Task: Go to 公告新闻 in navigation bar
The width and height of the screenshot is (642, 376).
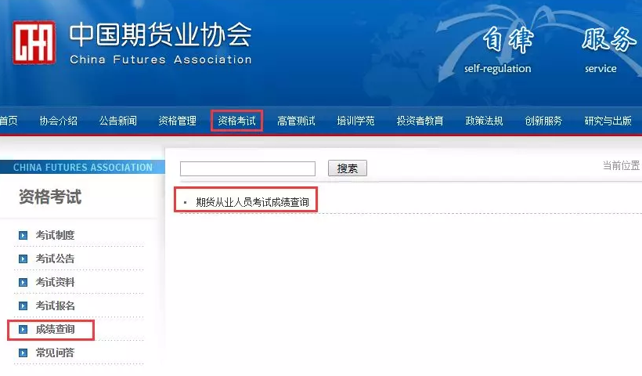Action: (x=118, y=121)
